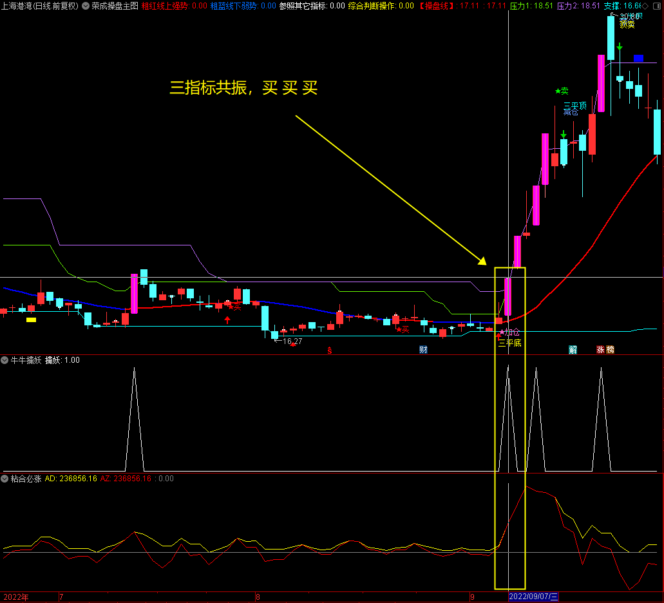Click the blue square marker near top right
Screen dimensions: 664x603
[639, 58]
